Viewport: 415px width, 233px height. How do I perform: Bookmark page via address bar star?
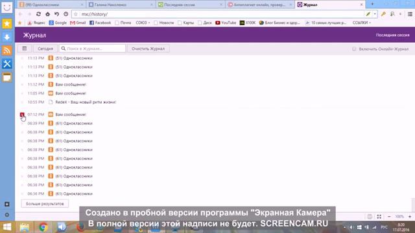[x=76, y=14]
